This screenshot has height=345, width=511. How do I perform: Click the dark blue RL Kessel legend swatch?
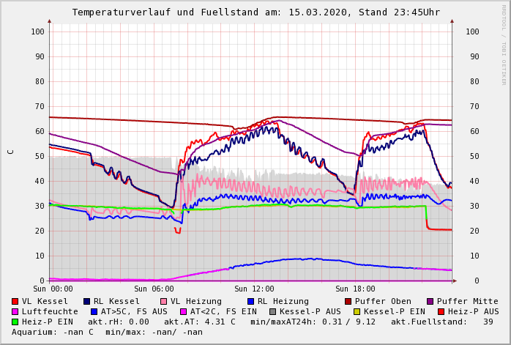87,301
